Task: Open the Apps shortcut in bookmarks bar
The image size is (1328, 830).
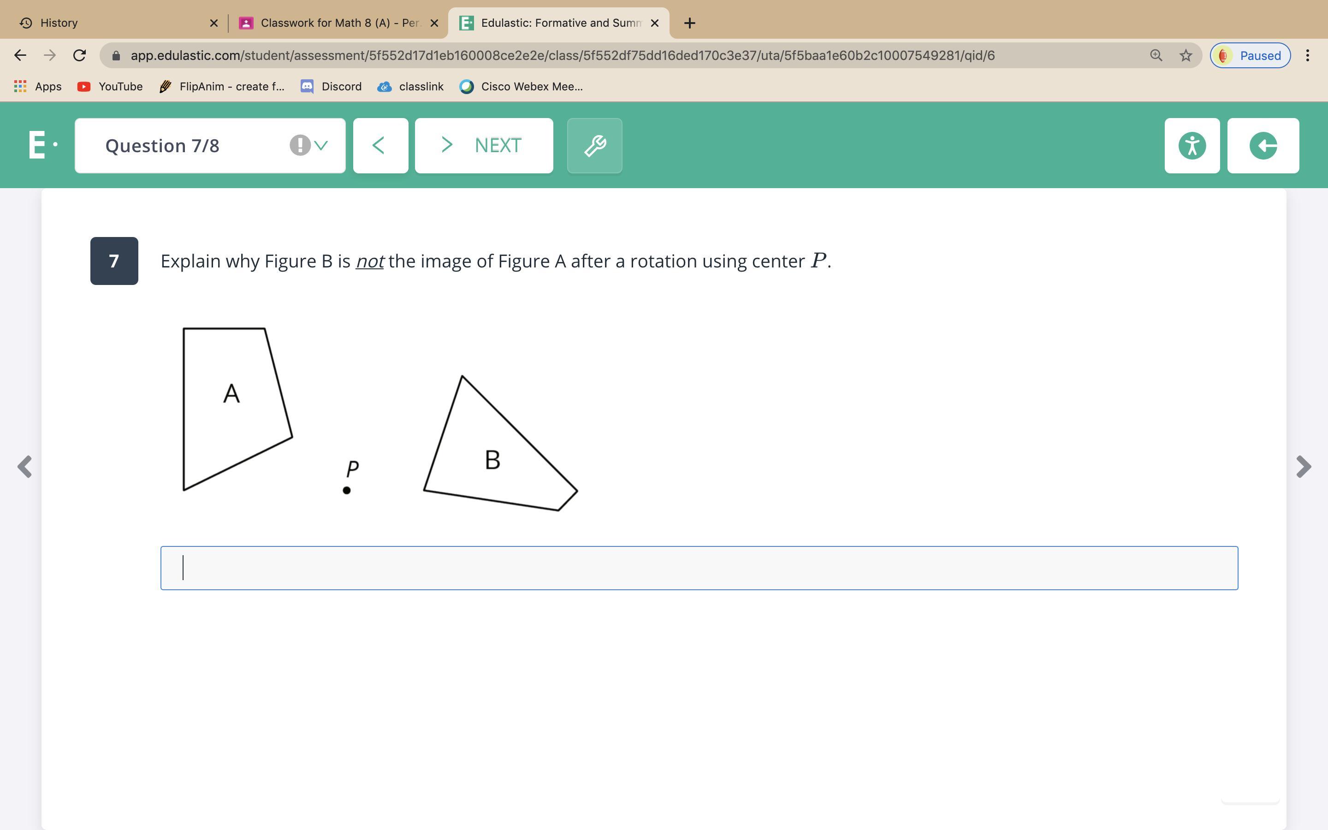Action: click(37, 87)
